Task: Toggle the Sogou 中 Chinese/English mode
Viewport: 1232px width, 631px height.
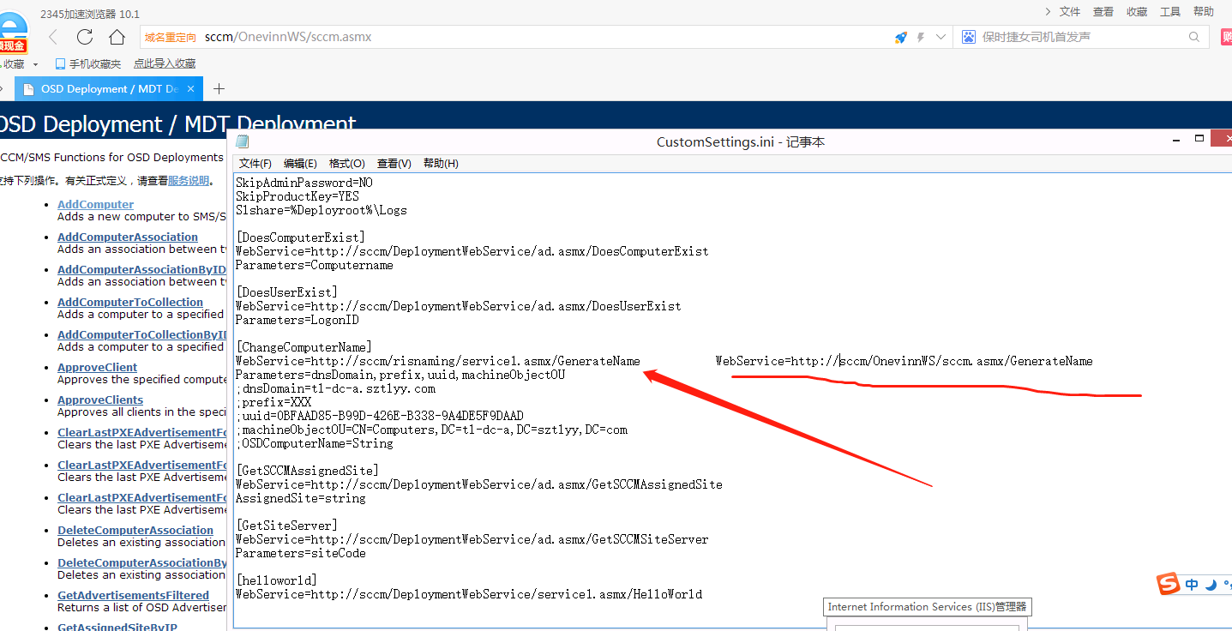Action: (1193, 585)
